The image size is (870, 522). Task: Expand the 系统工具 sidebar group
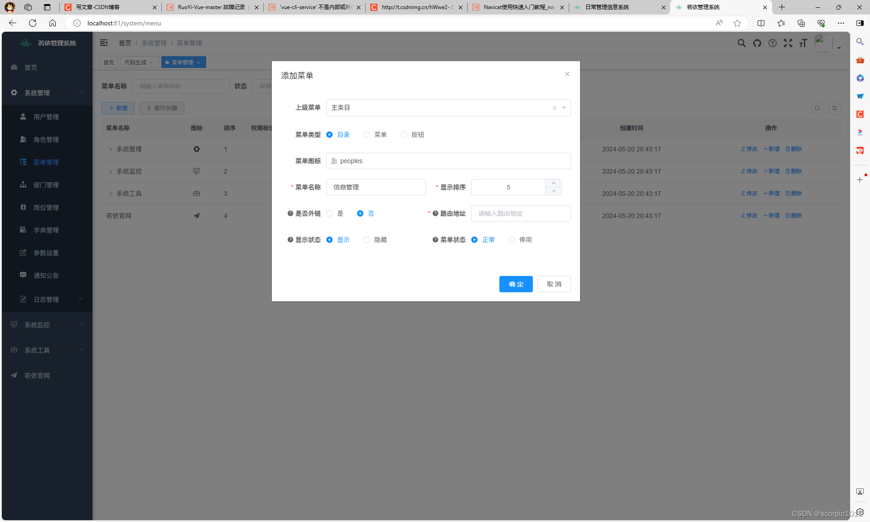(47, 350)
